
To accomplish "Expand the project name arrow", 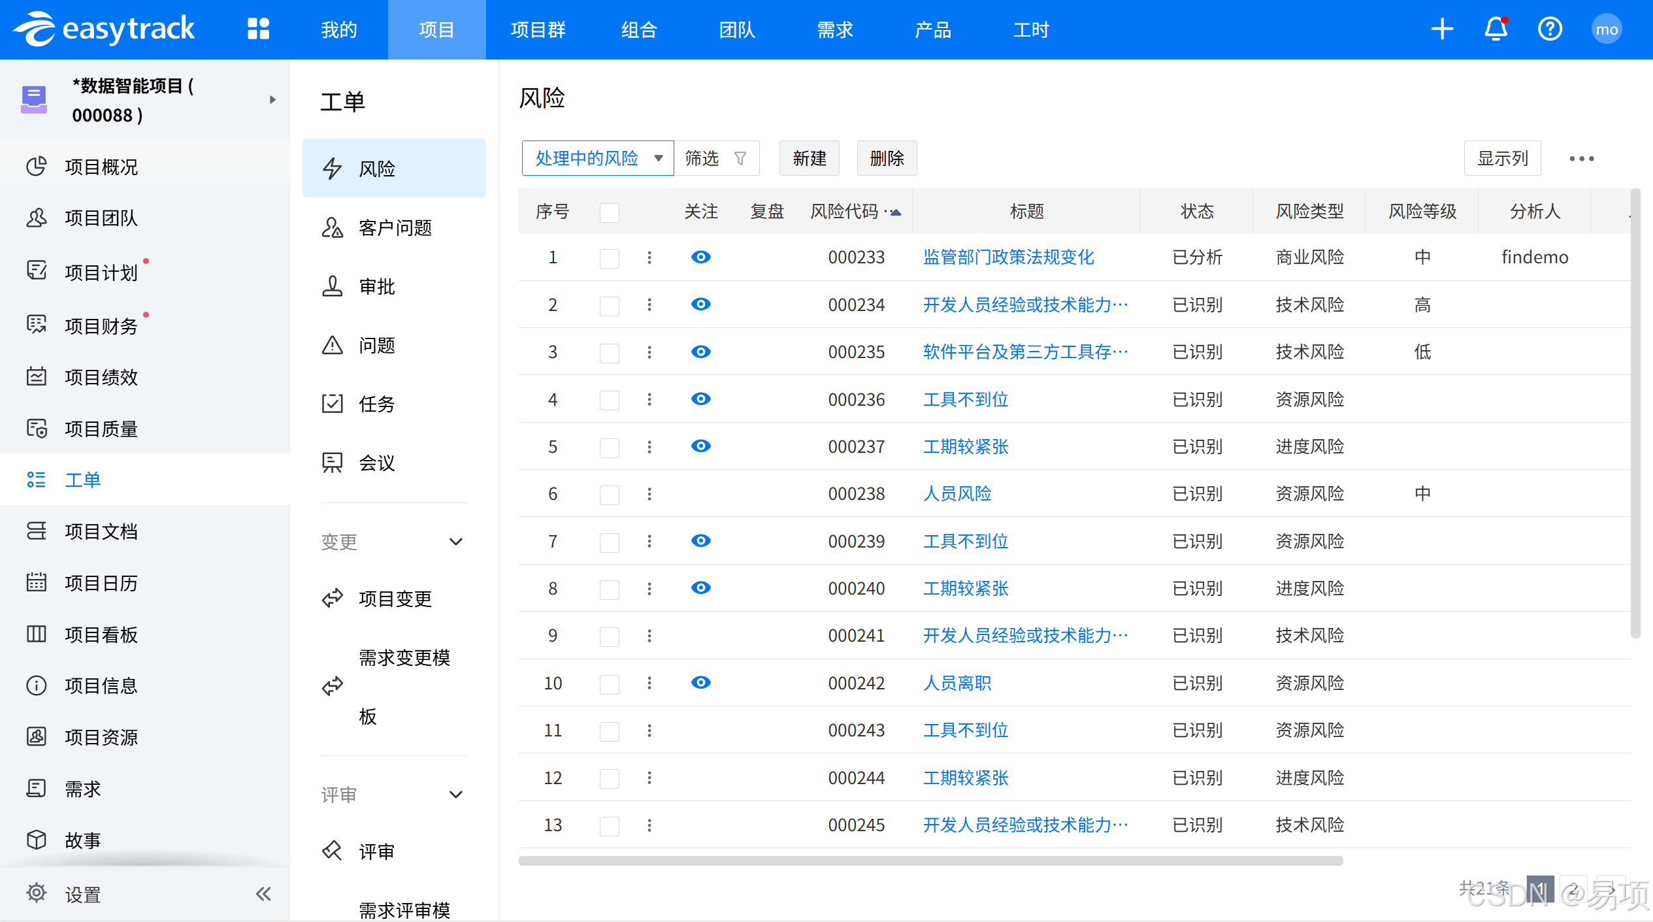I will tap(272, 100).
